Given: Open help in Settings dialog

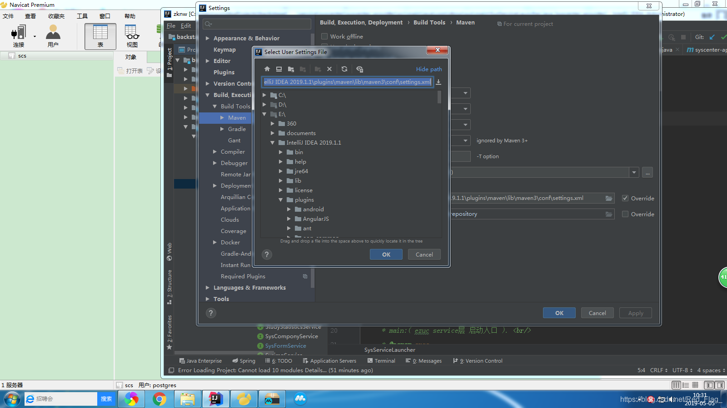Looking at the screenshot, I should [211, 313].
